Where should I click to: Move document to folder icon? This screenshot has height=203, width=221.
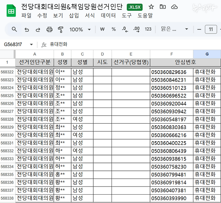point(163,7)
